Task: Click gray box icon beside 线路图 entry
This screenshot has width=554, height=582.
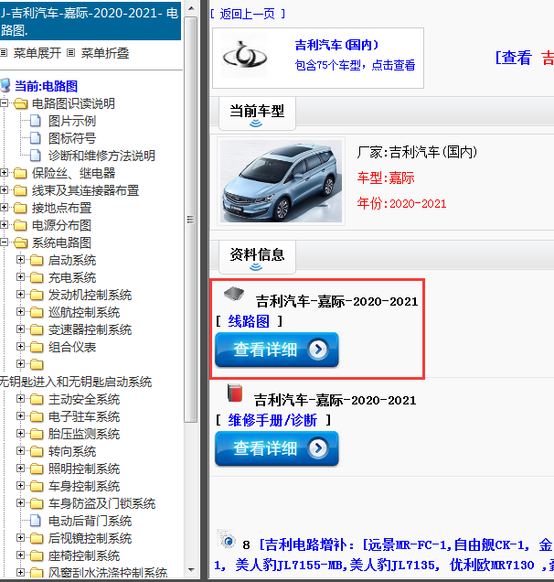Action: 234,295
